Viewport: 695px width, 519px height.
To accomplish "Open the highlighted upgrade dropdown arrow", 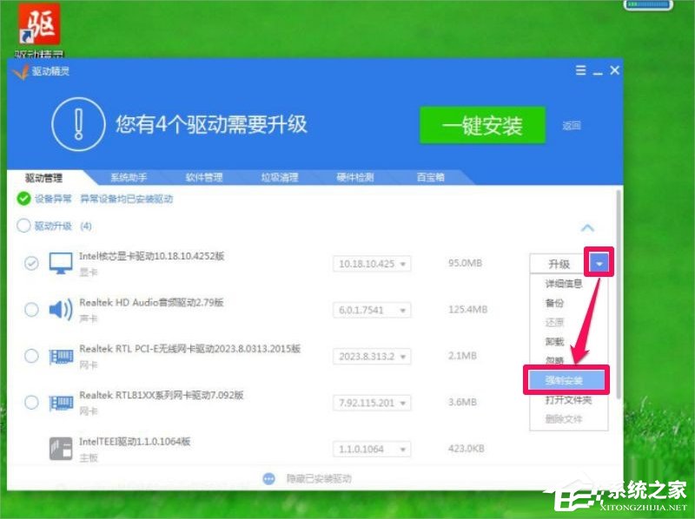I will click(600, 262).
